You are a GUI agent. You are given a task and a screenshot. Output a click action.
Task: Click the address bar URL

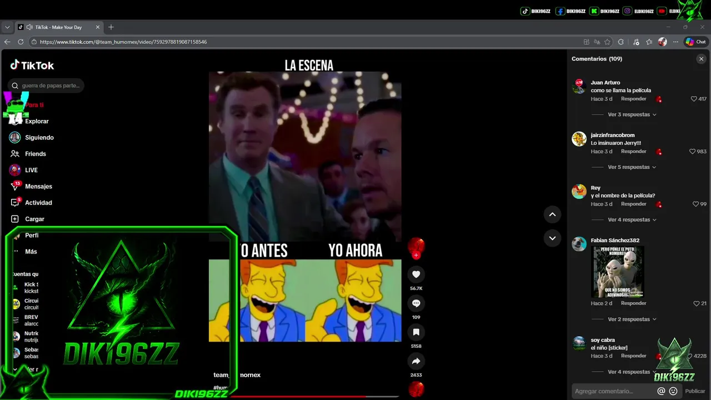point(123,42)
